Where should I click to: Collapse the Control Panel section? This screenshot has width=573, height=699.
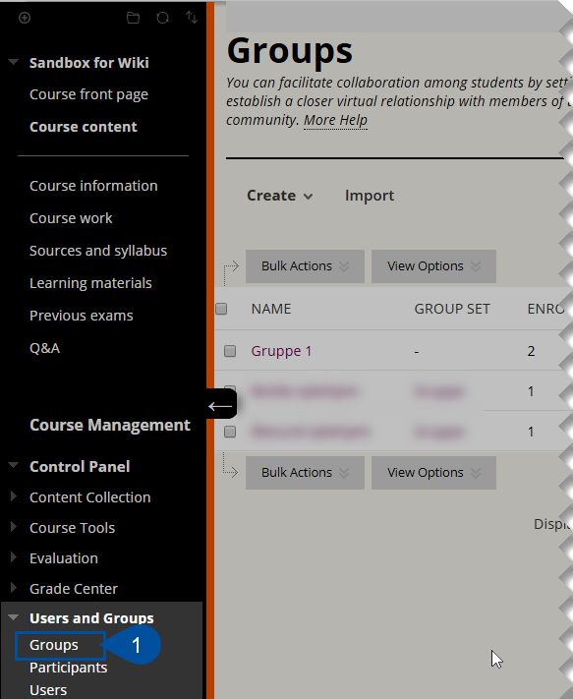pos(14,465)
